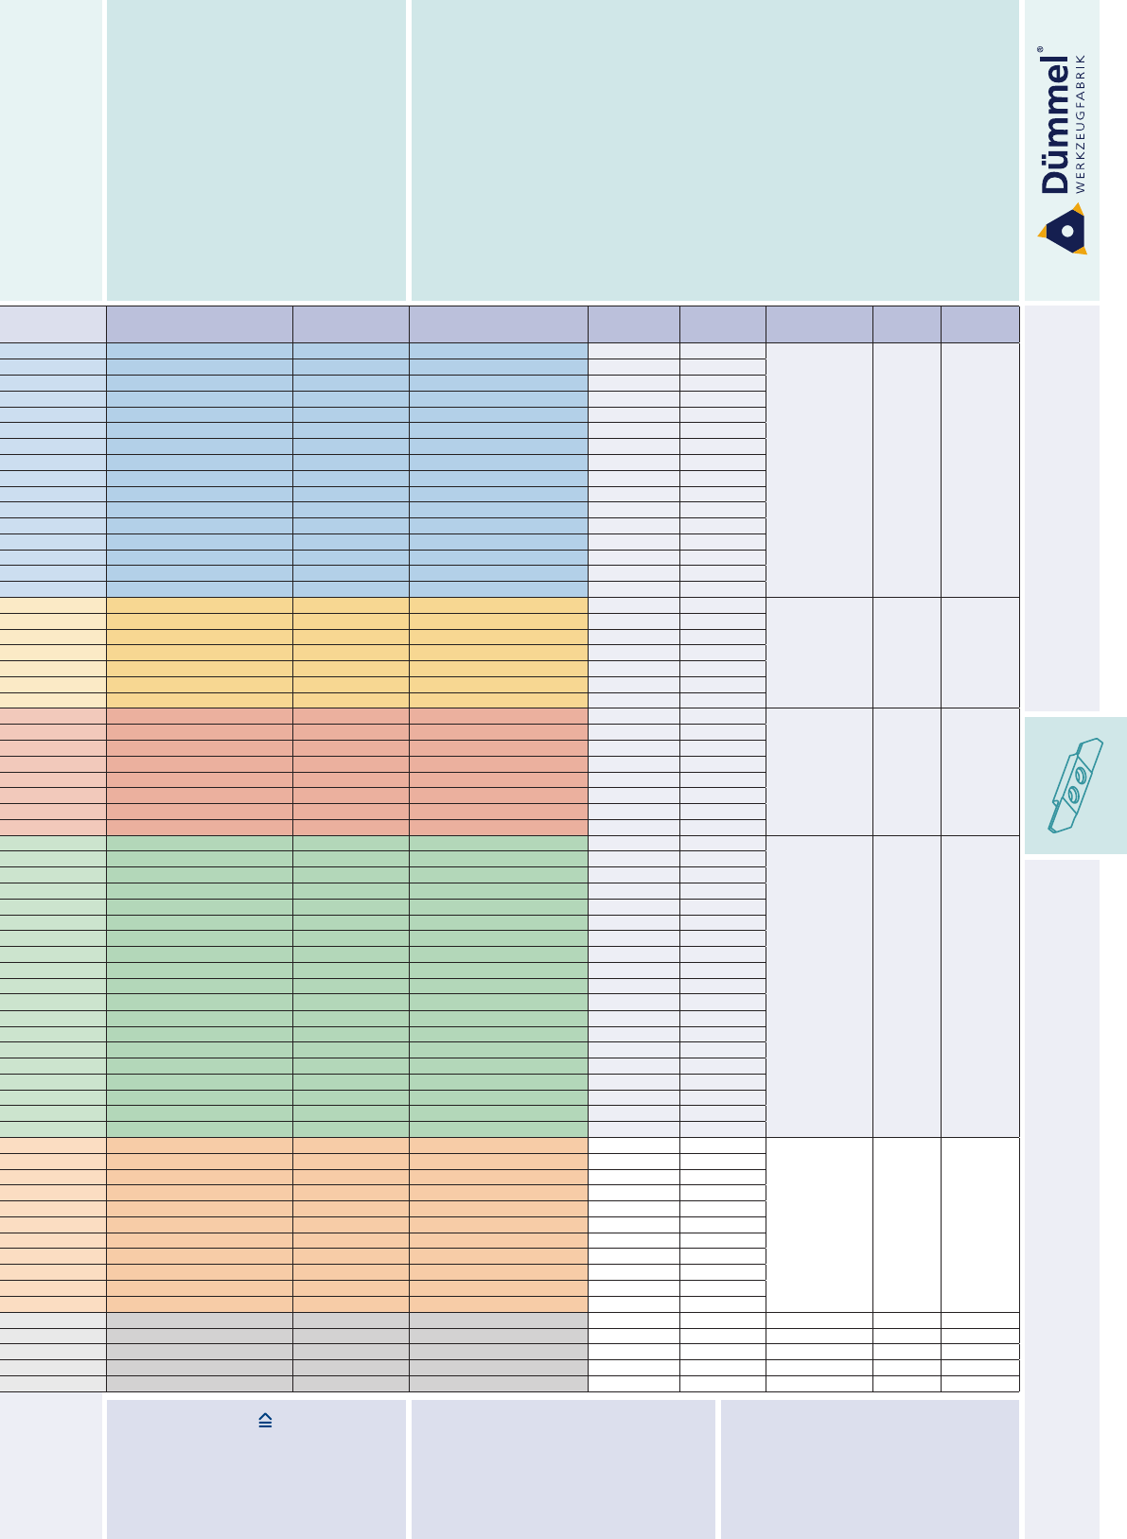Click the cutting insert illustration on side tab
The width and height of the screenshot is (1127, 1539).
tap(1076, 785)
